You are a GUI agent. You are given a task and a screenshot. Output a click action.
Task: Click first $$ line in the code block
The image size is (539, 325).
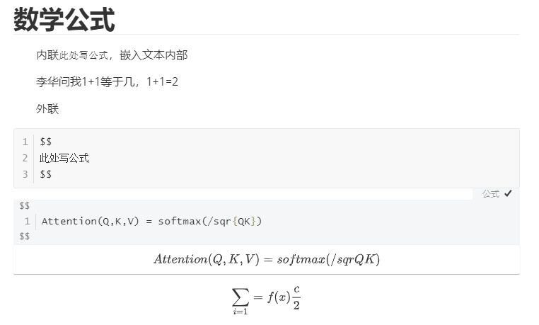(46, 142)
